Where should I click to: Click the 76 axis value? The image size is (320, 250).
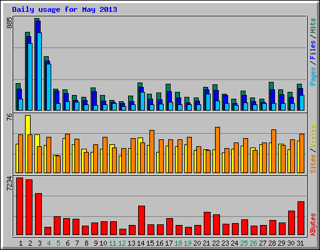coord(9,117)
